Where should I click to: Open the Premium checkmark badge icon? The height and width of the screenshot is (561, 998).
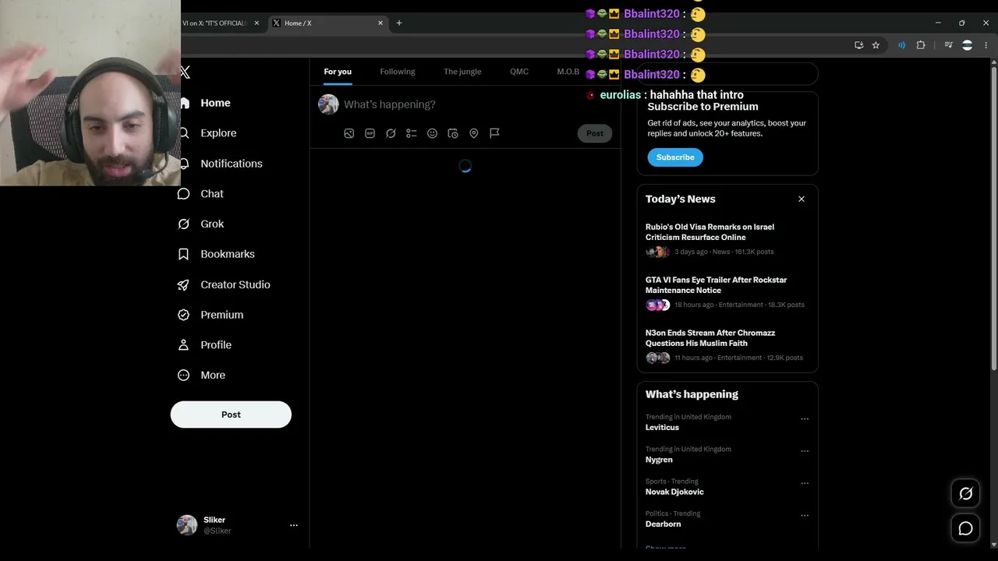(184, 315)
